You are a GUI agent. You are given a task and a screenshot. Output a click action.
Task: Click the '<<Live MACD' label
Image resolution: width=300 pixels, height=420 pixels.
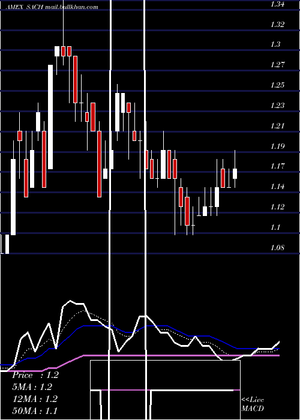[x=253, y=404]
